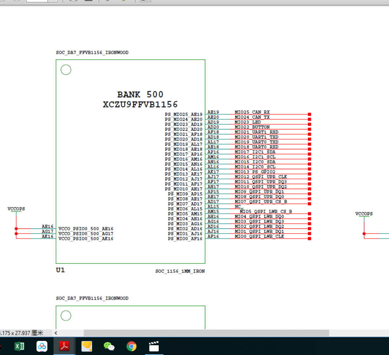Screen dimensions: 389x355
Task: Open Microsoft Excel from the taskbar
Action: tap(20, 346)
